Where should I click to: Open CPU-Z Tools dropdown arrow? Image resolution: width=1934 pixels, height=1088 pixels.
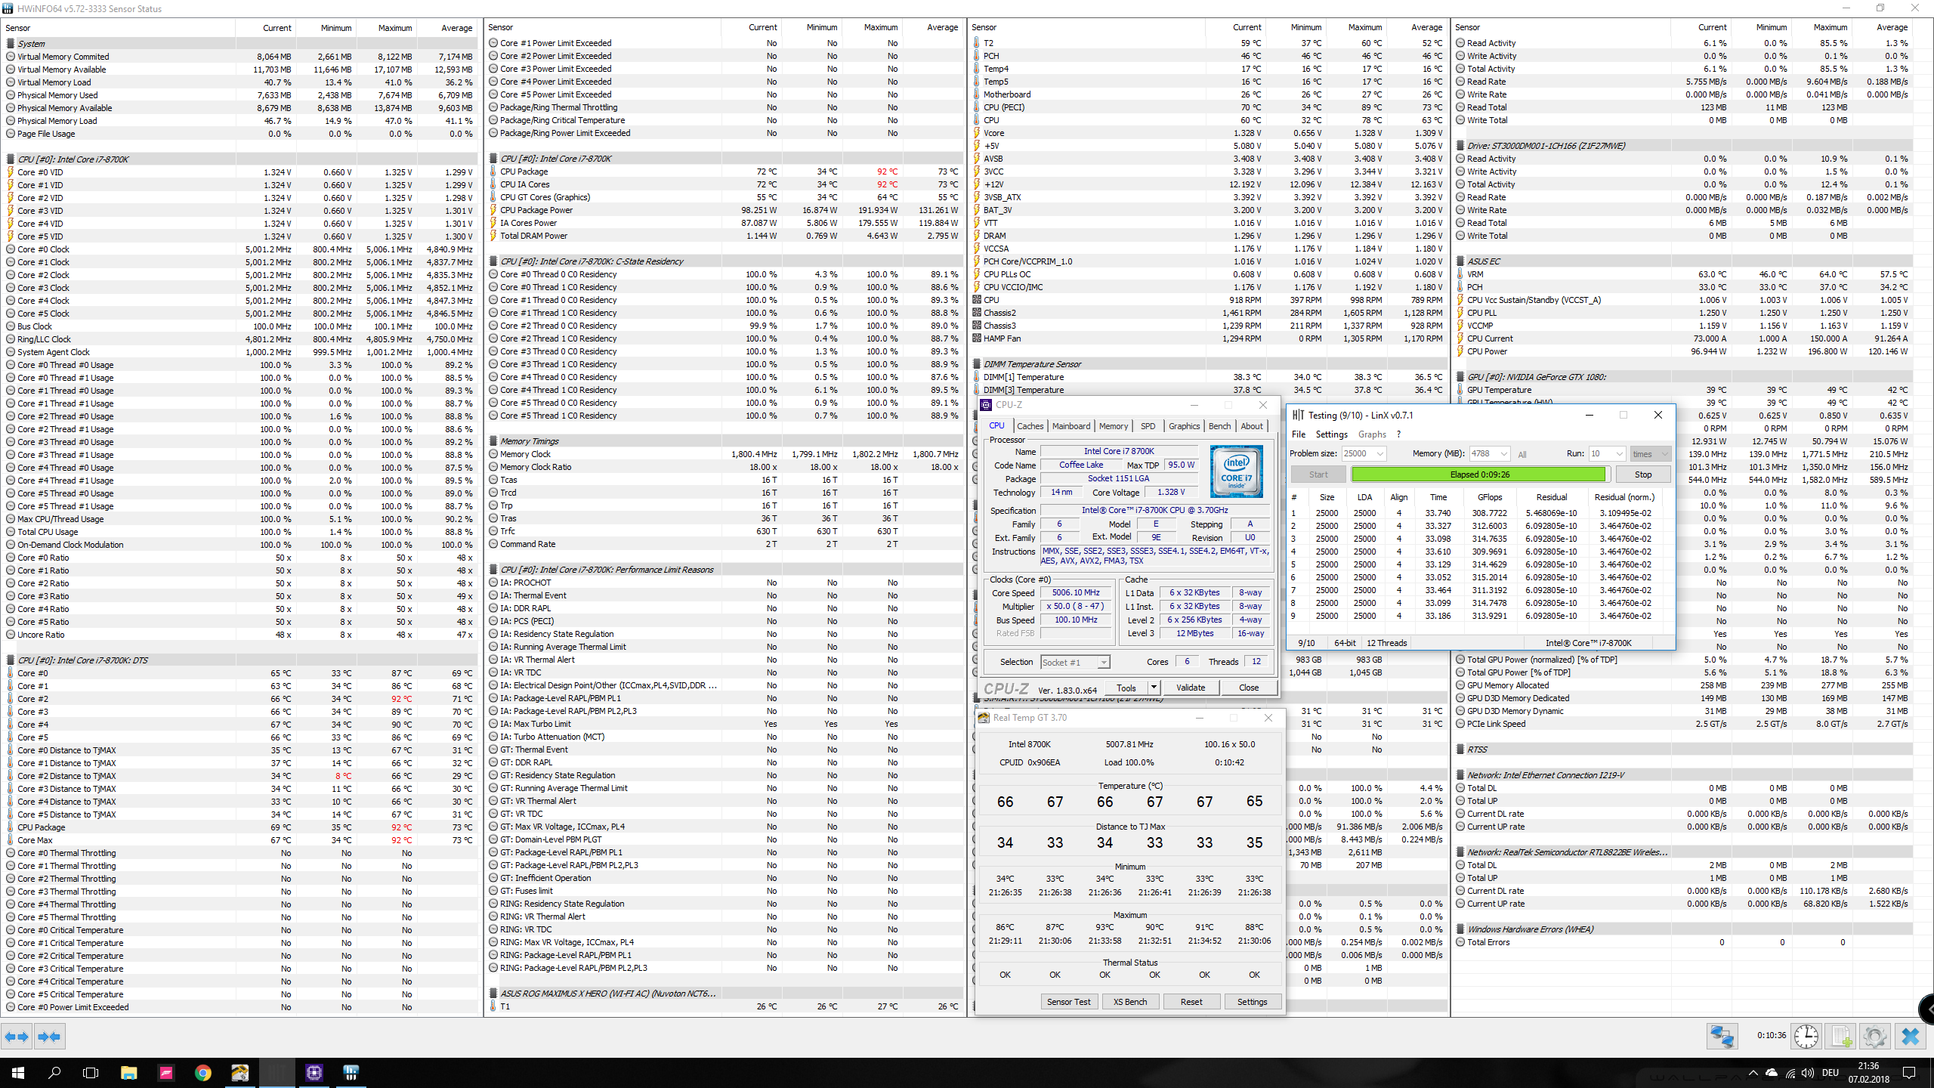1154,688
